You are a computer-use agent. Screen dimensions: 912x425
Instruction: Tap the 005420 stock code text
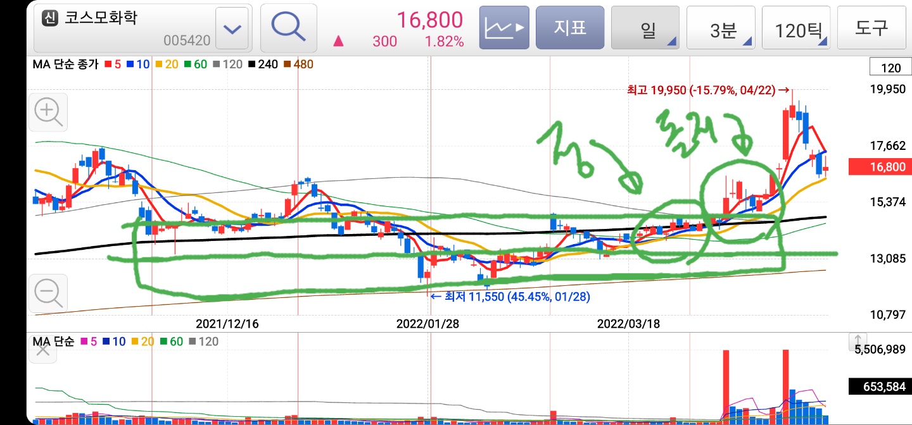186,41
